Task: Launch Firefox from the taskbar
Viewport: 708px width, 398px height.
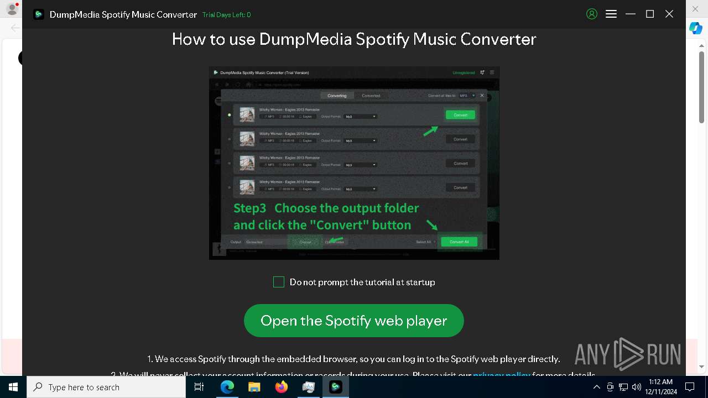Action: point(281,387)
